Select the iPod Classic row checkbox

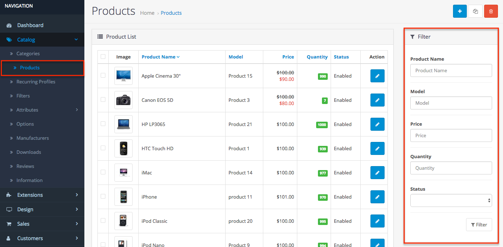[103, 220]
